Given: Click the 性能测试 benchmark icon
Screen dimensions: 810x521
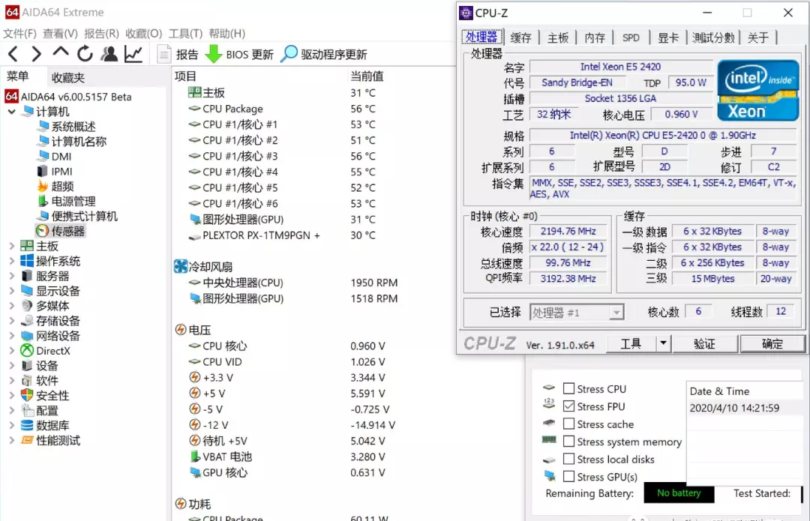Looking at the screenshot, I should [27, 441].
